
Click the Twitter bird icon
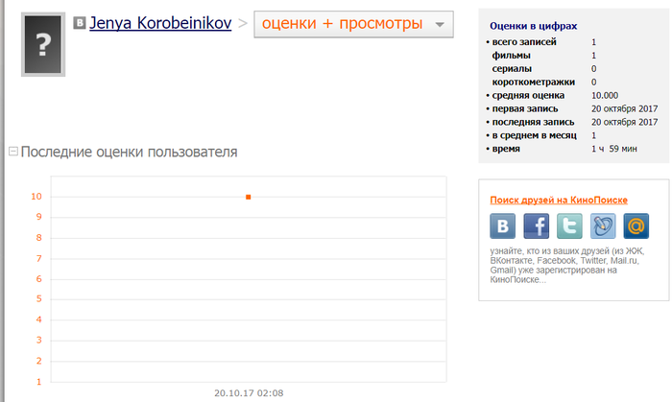(x=570, y=225)
